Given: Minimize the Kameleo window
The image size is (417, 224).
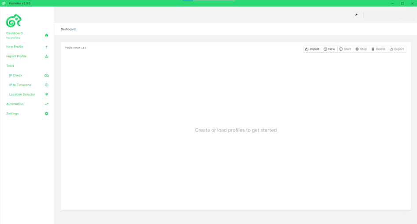Looking at the screenshot, I should 393,3.
